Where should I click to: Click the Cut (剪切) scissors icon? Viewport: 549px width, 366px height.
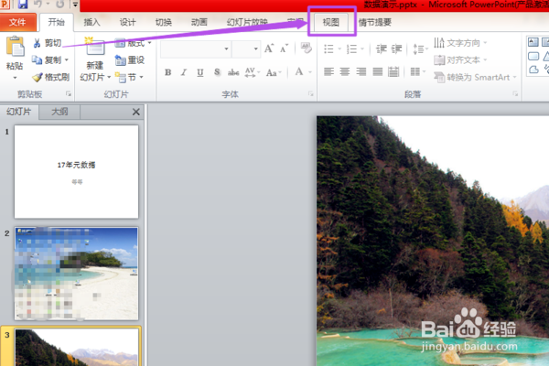[x=38, y=43]
